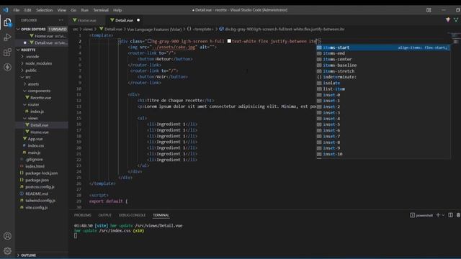Open Explorer more actions ellipsis

tap(61, 20)
